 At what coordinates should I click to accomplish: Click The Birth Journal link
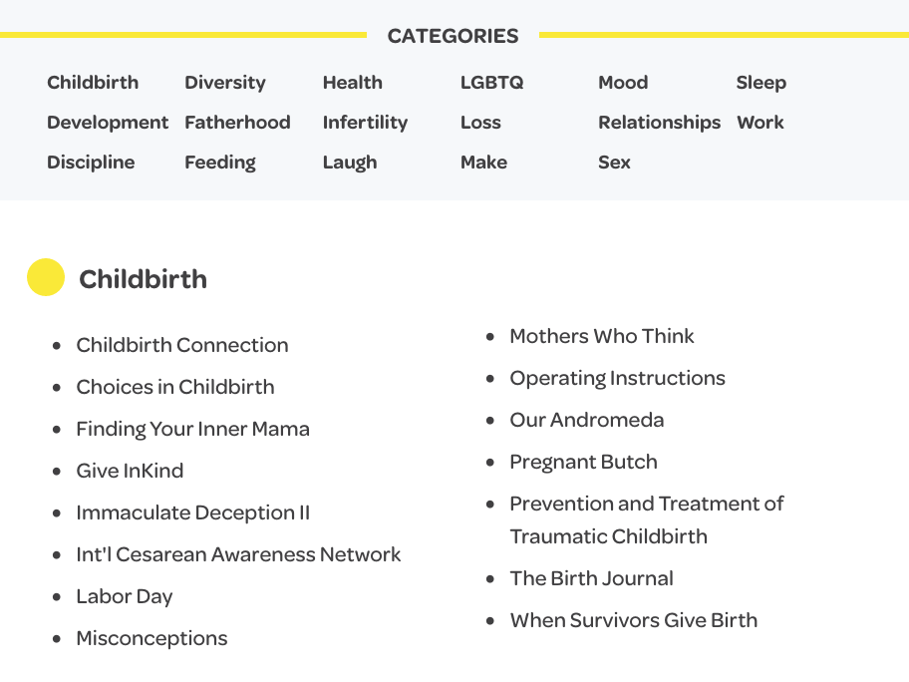tap(591, 578)
